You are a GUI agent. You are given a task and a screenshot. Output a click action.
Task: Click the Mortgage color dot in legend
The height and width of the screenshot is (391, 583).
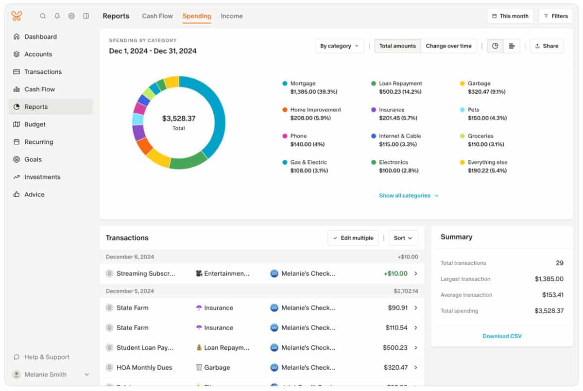tap(285, 84)
